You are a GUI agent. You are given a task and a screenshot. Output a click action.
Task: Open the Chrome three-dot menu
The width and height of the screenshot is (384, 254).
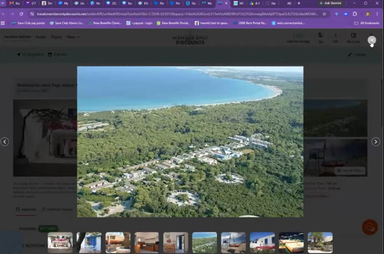tap(377, 14)
